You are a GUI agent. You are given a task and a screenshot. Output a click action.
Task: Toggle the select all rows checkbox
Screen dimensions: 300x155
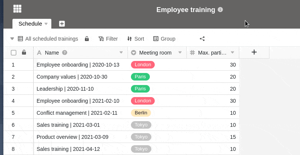[14, 53]
